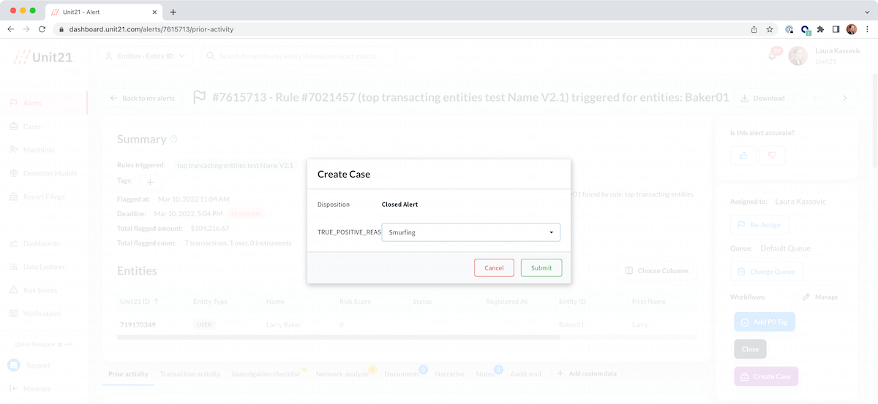Click the alert flag icon beside the title
878x404 pixels.
click(198, 97)
